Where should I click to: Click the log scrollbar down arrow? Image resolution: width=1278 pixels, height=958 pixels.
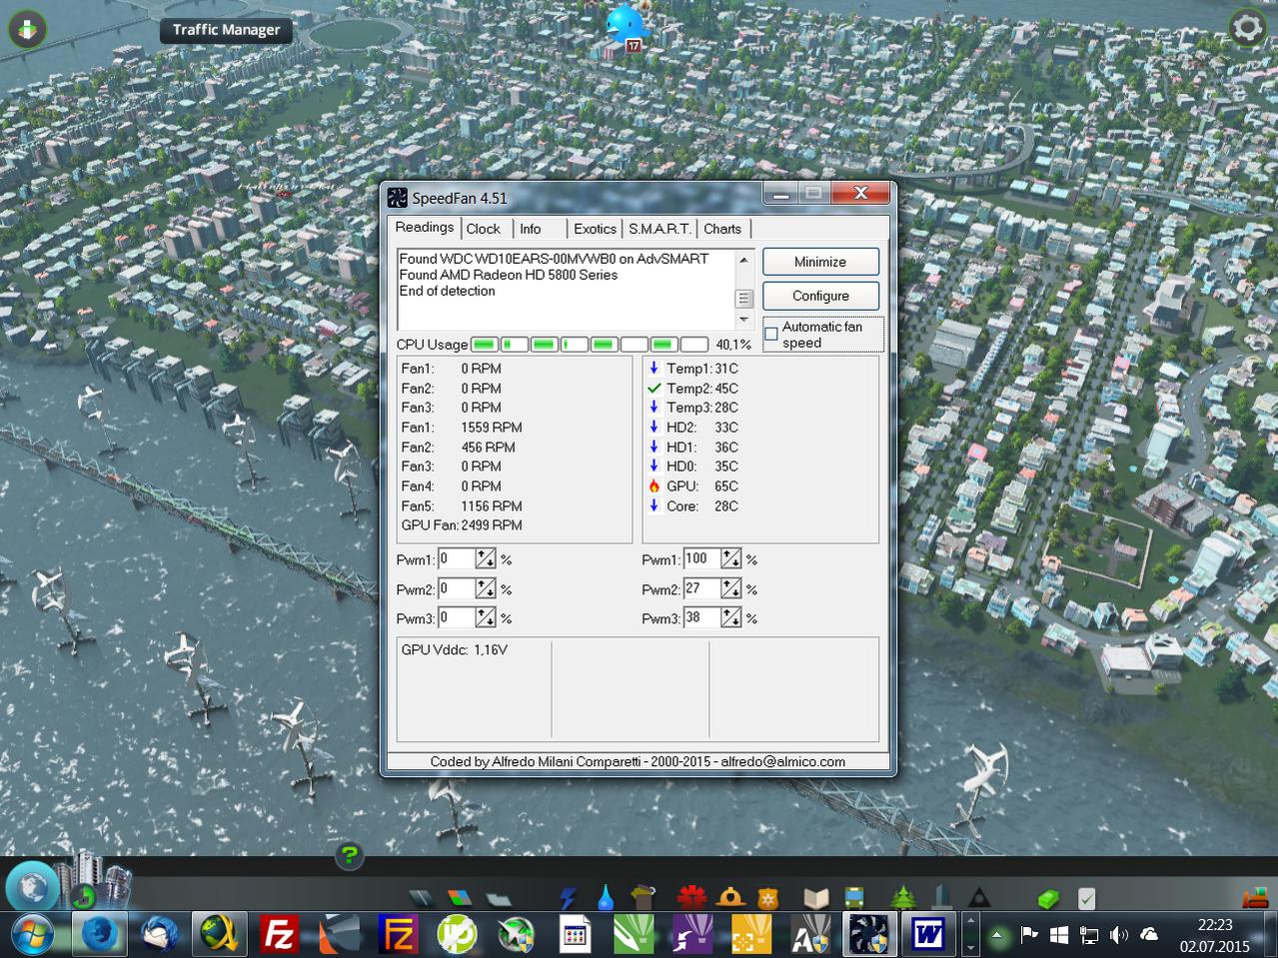pos(743,320)
